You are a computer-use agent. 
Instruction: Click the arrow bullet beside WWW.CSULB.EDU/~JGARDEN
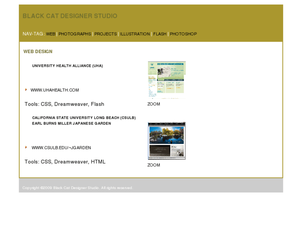pyautogui.click(x=26, y=147)
